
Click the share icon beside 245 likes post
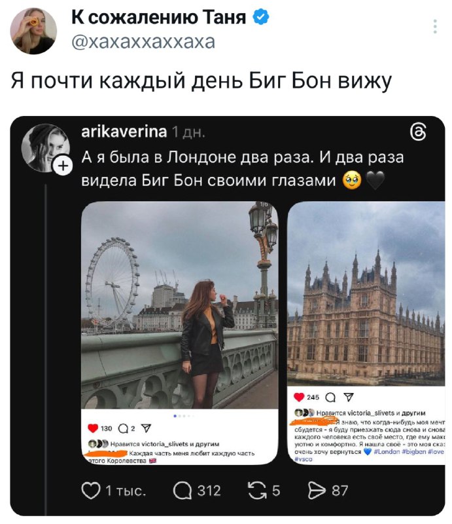347,397
